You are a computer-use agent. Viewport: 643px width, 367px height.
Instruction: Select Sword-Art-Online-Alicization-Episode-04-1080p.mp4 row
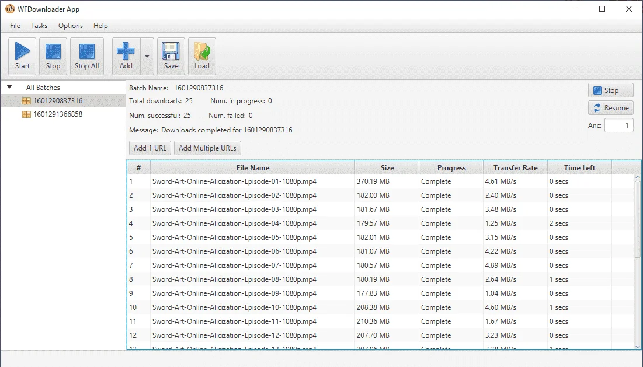coord(381,223)
